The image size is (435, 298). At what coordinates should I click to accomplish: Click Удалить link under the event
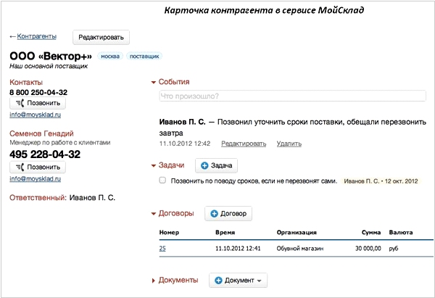[x=289, y=144]
